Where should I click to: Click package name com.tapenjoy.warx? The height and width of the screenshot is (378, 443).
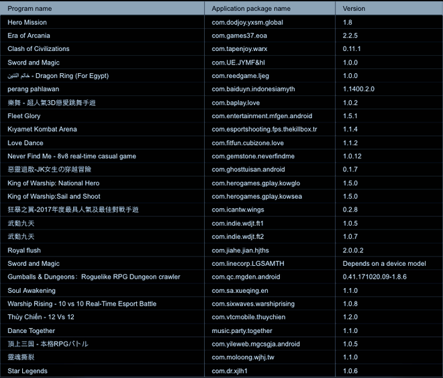coord(240,49)
